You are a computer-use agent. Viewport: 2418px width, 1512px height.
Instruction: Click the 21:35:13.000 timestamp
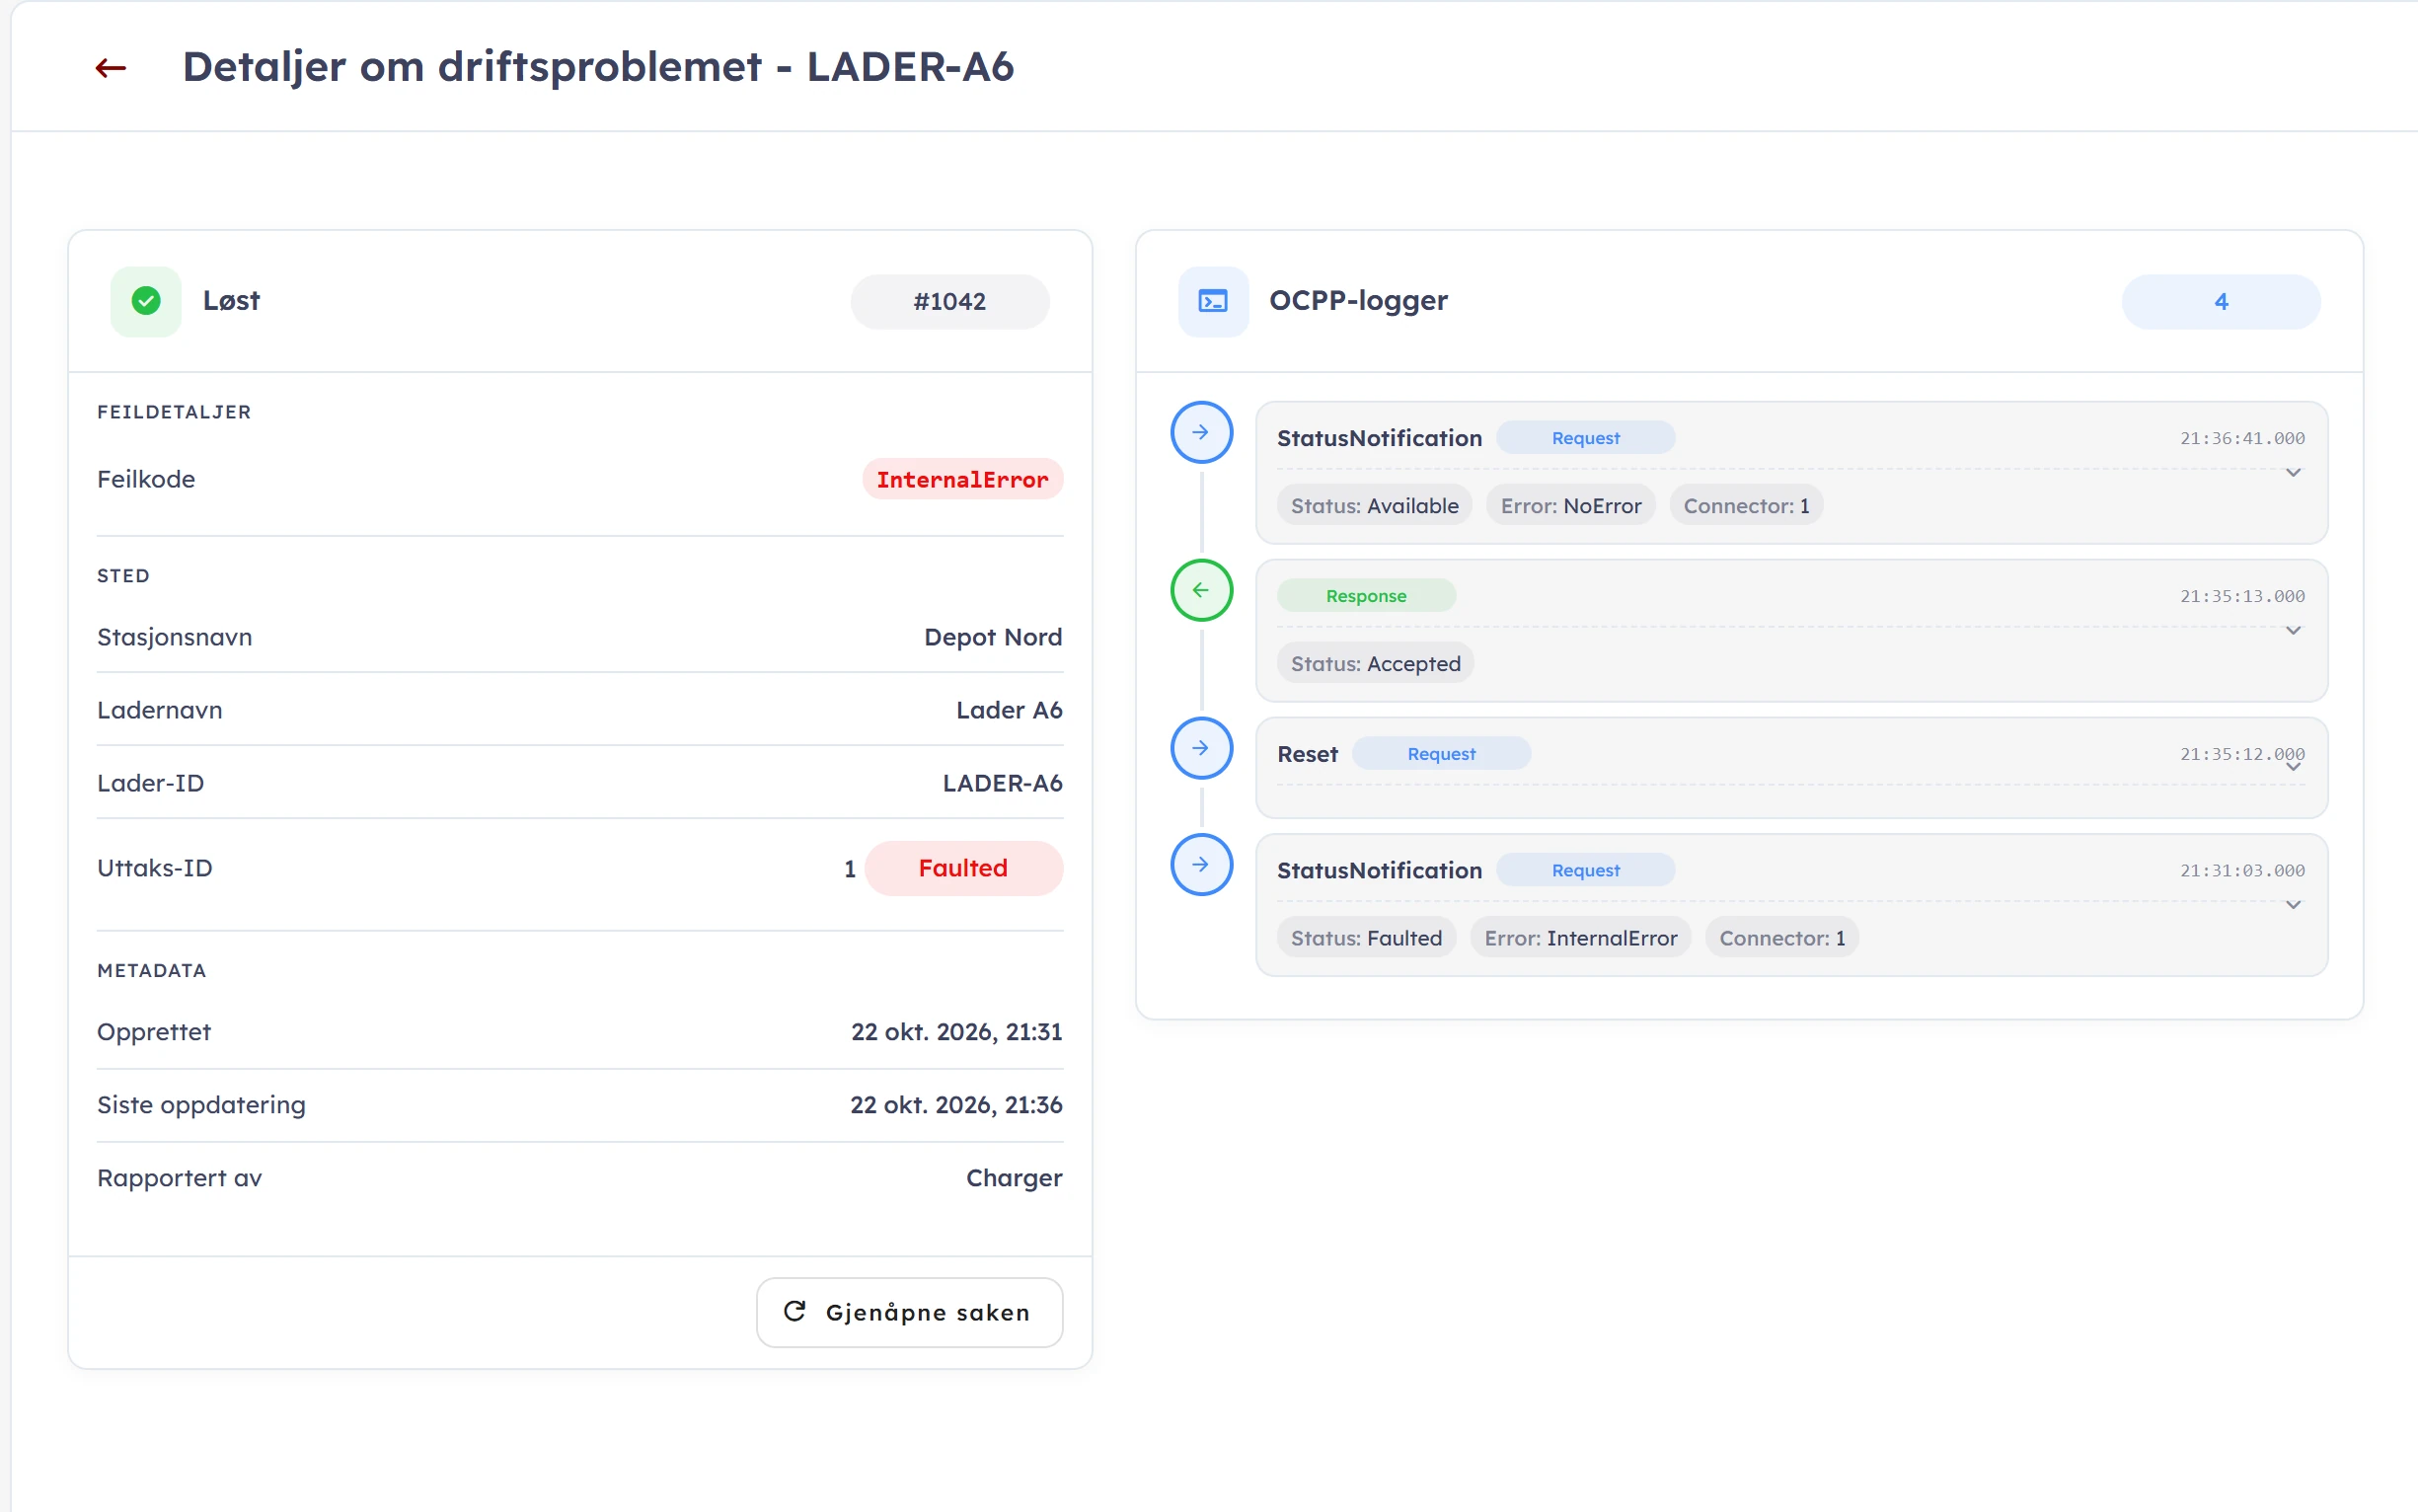click(2241, 596)
